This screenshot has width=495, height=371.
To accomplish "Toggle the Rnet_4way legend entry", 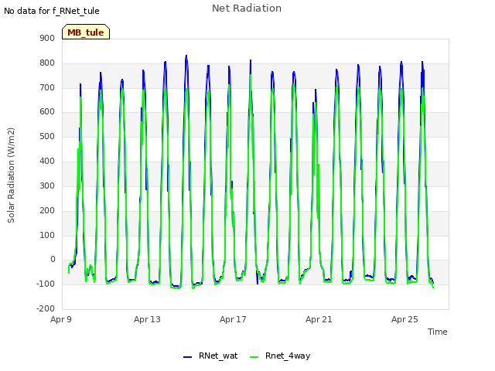I will (280, 356).
